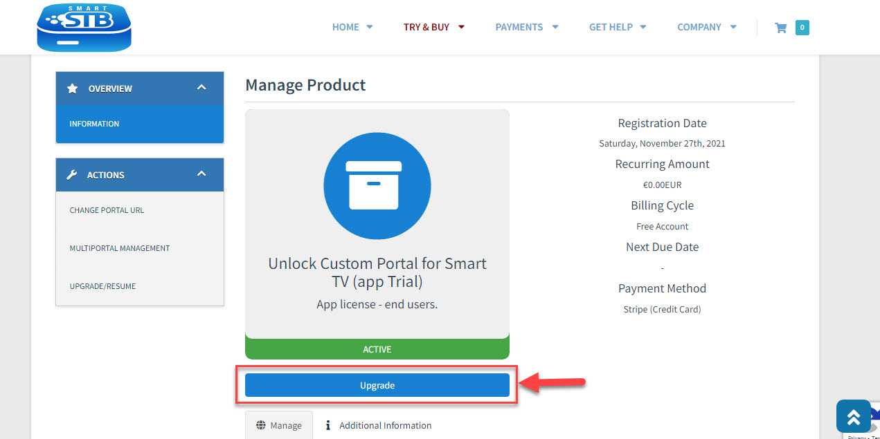Expand the Get Help menu

click(617, 27)
